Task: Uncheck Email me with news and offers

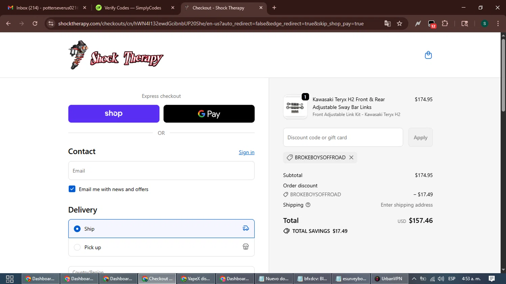Action: (72, 189)
